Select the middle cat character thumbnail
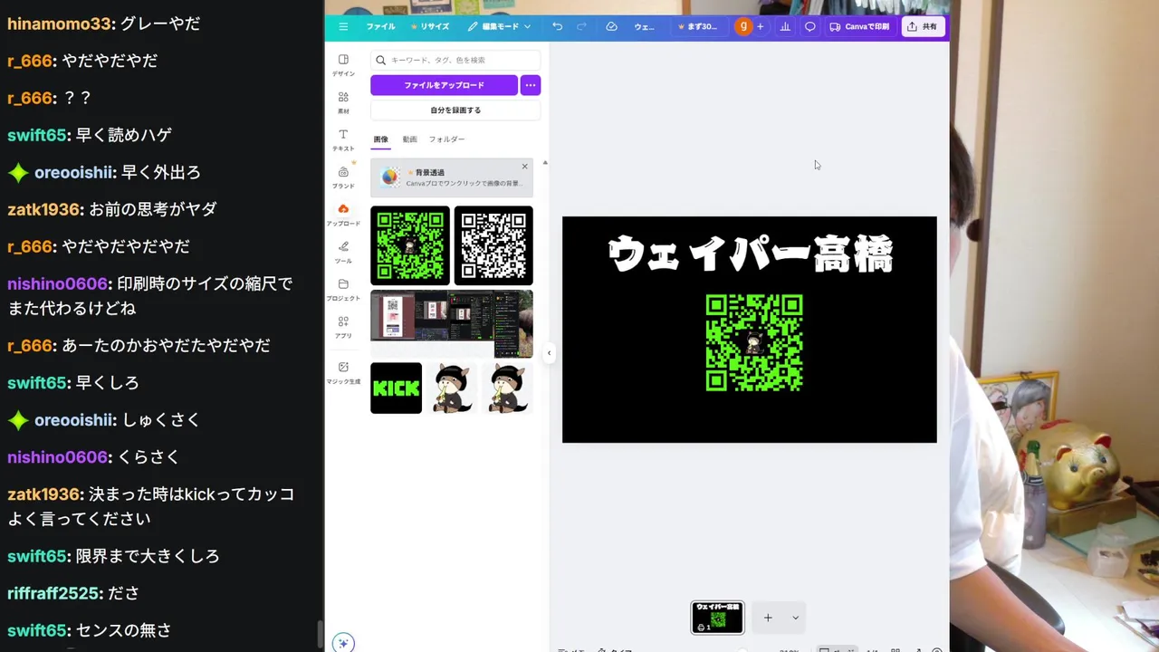The width and height of the screenshot is (1159, 652). pos(451,388)
